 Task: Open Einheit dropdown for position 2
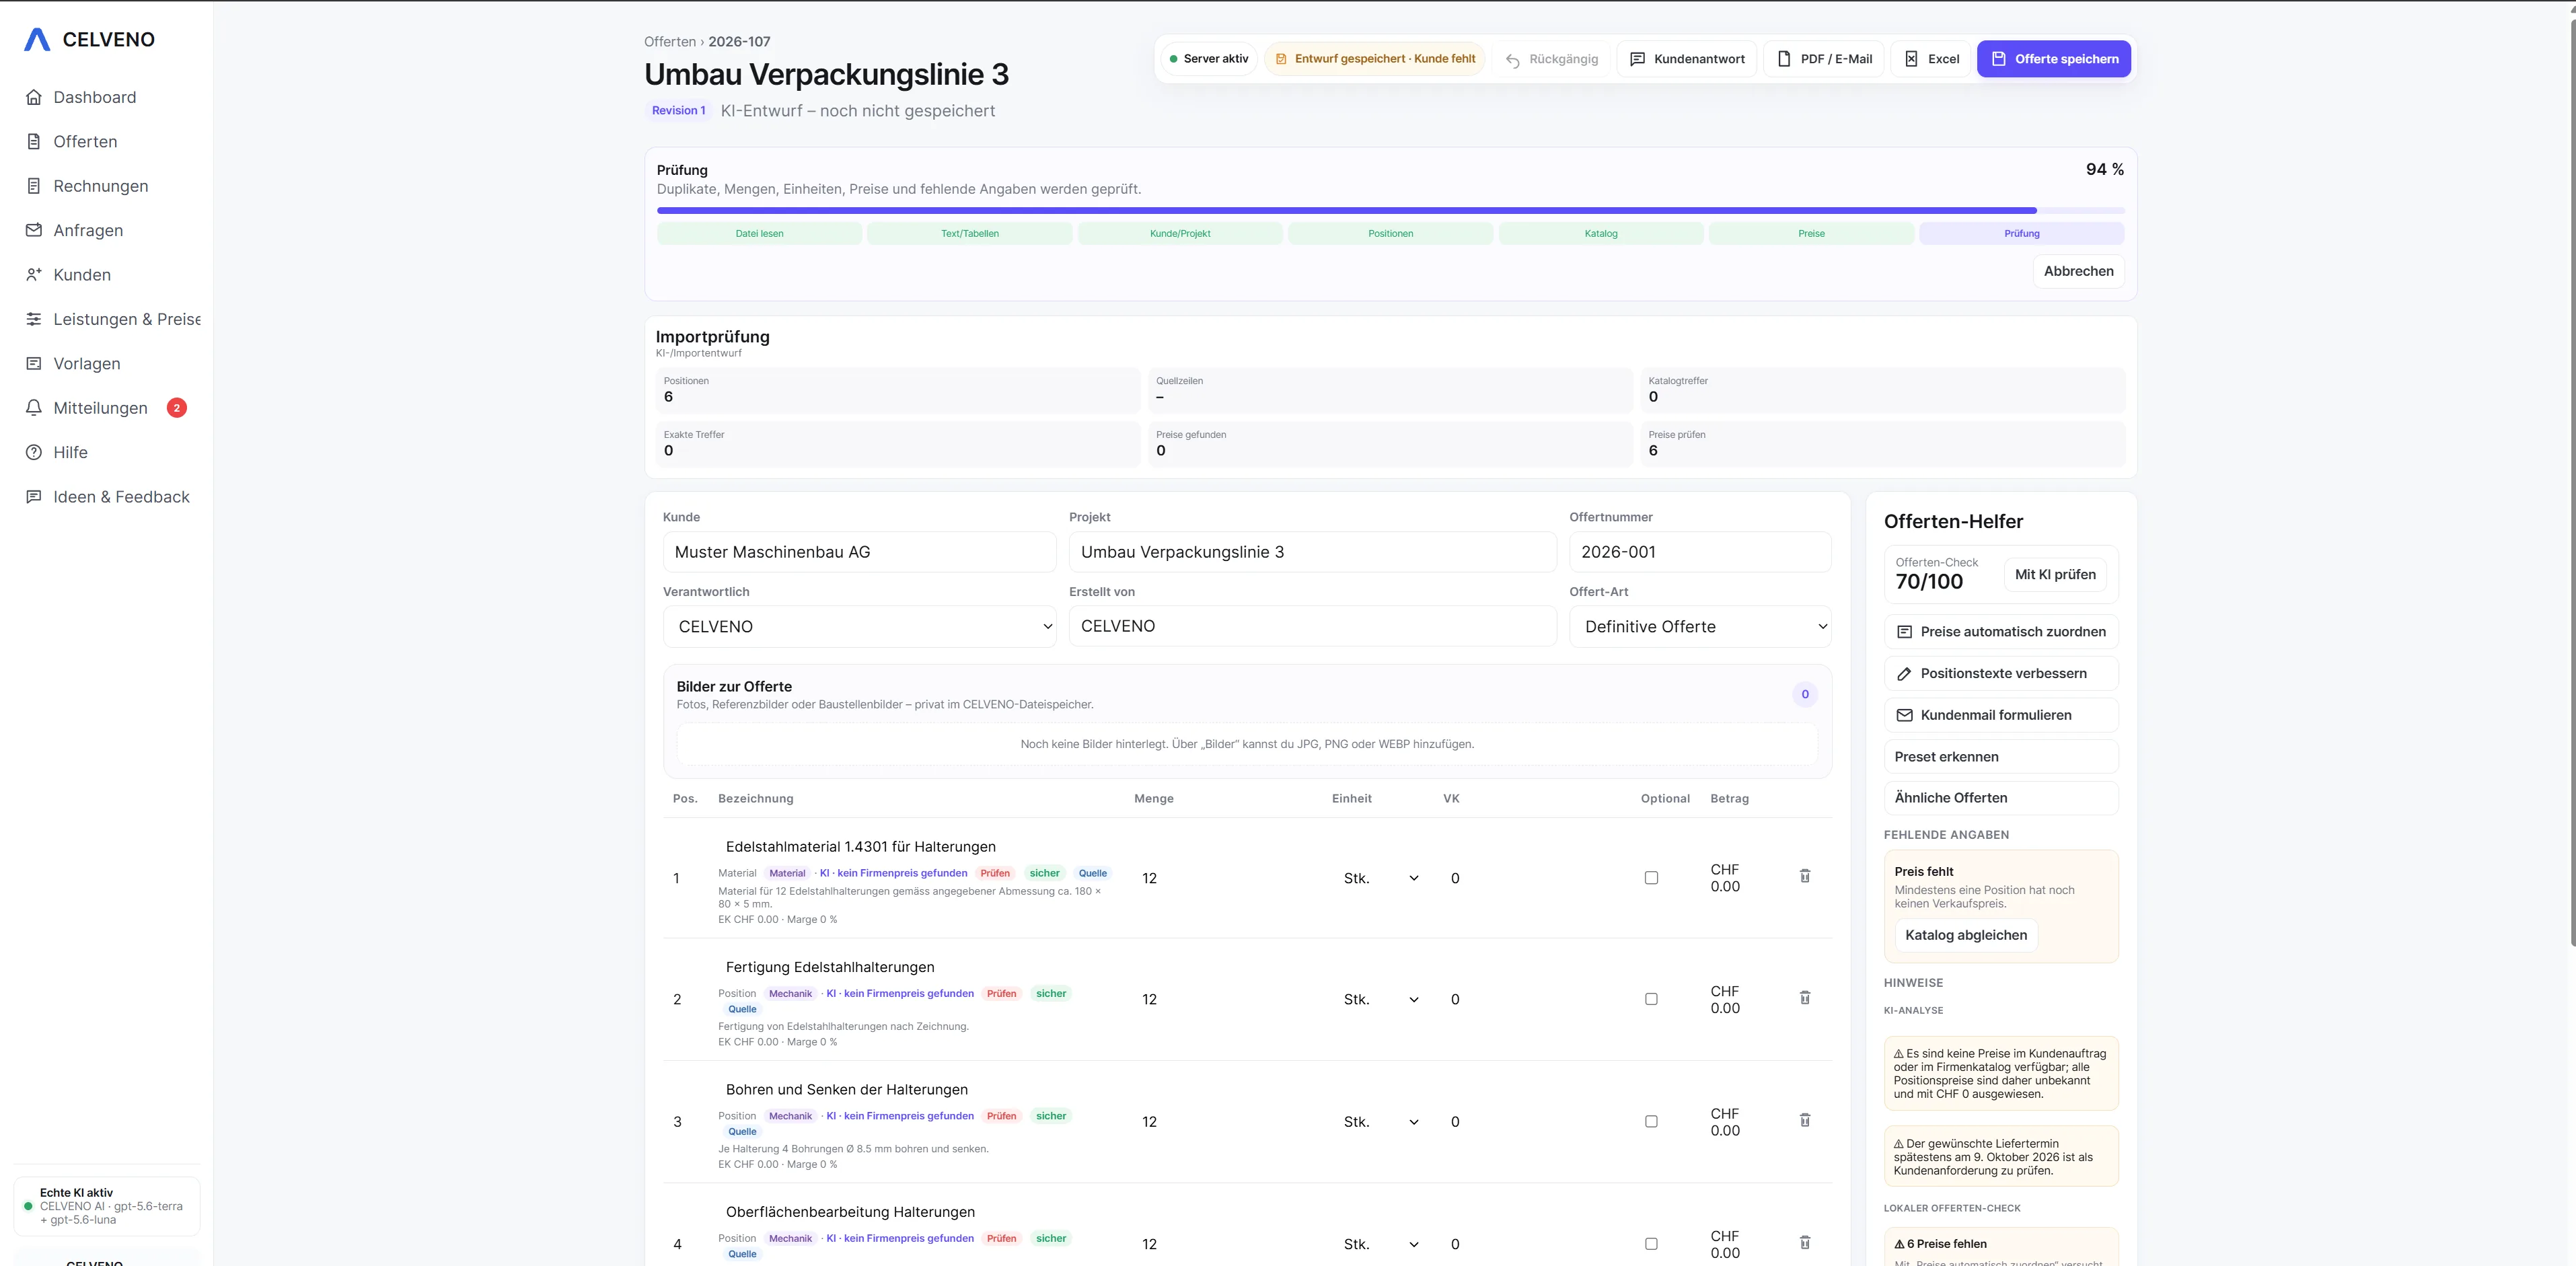point(1380,999)
